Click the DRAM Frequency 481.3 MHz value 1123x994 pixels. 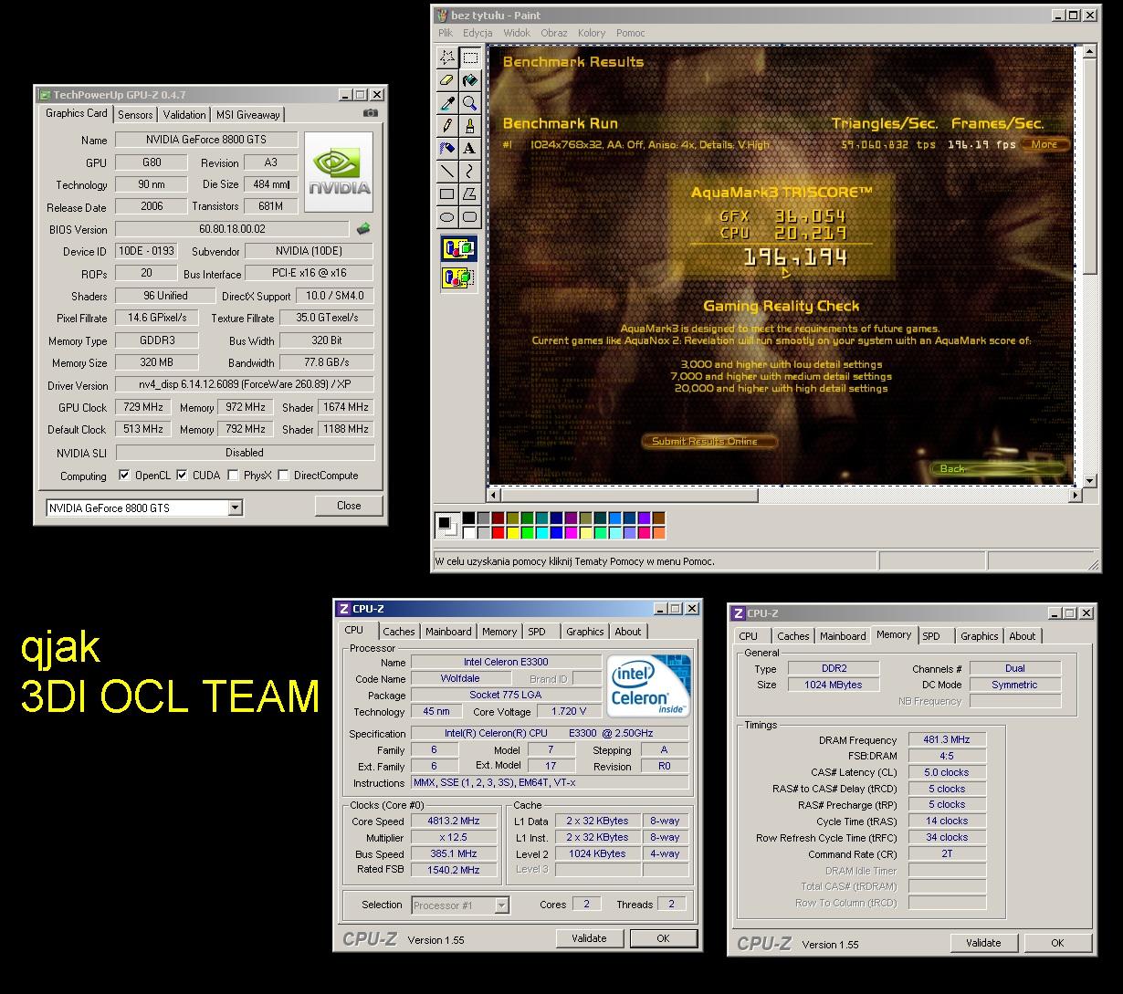point(947,740)
